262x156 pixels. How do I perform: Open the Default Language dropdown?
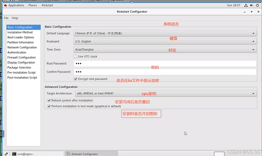pos(165,33)
